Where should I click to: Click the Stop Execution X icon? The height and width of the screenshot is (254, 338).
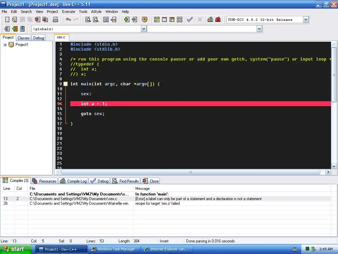tap(200, 20)
